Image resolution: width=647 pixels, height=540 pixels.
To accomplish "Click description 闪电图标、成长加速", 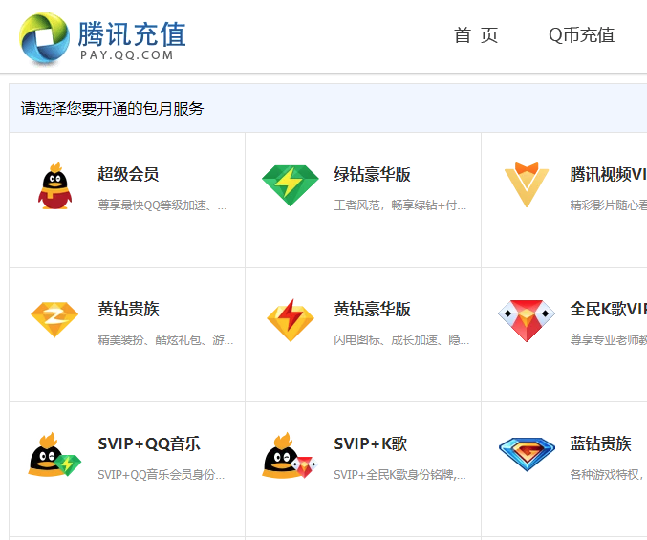I will coord(401,340).
